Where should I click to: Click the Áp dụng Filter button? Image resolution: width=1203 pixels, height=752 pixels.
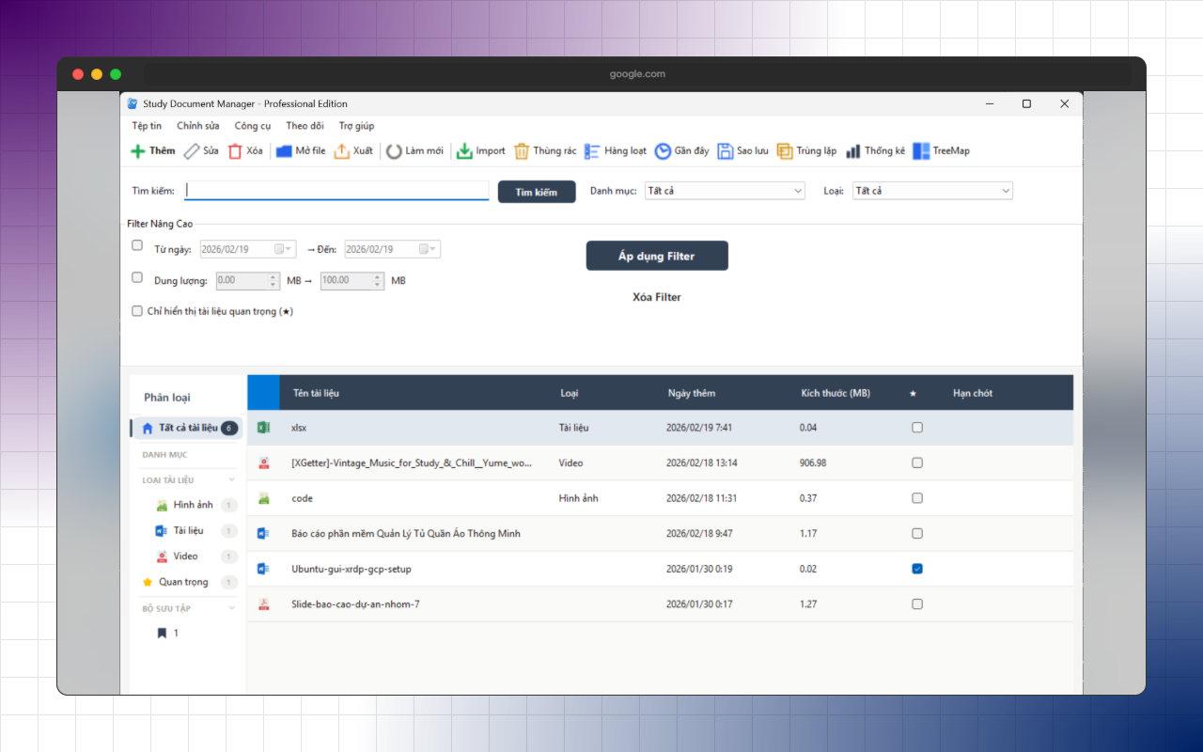657,256
